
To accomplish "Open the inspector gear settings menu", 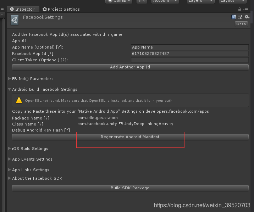I will pyautogui.click(x=247, y=17).
